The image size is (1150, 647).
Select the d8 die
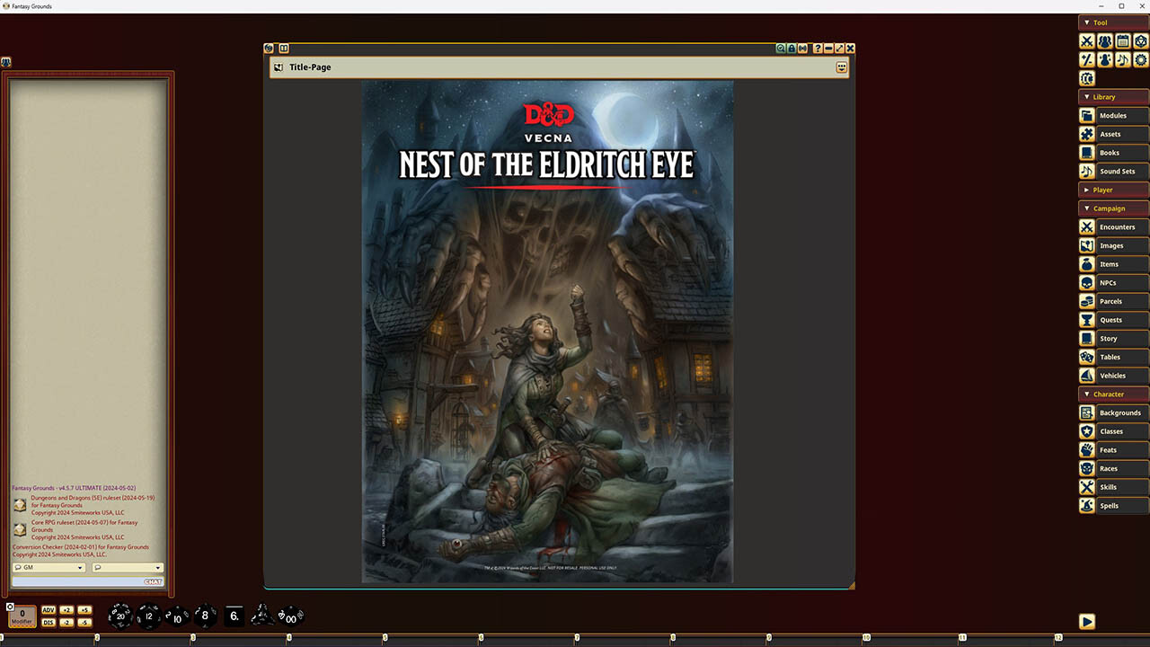pyautogui.click(x=205, y=616)
